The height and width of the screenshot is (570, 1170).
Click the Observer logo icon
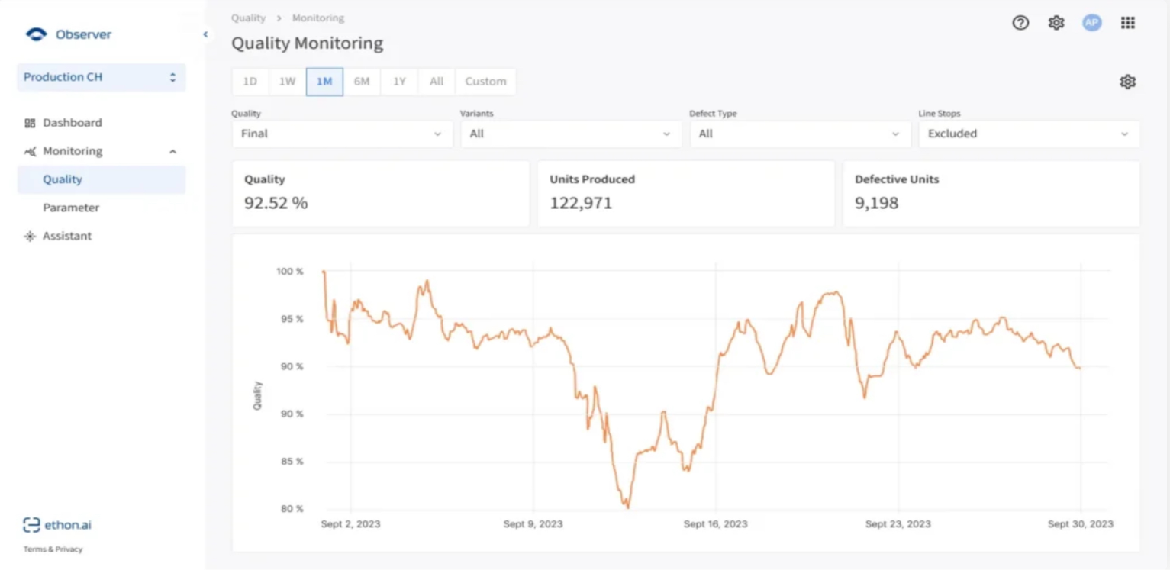click(36, 34)
